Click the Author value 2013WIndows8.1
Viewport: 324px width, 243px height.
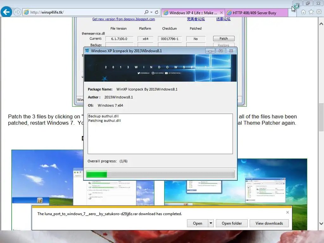pos(119,97)
